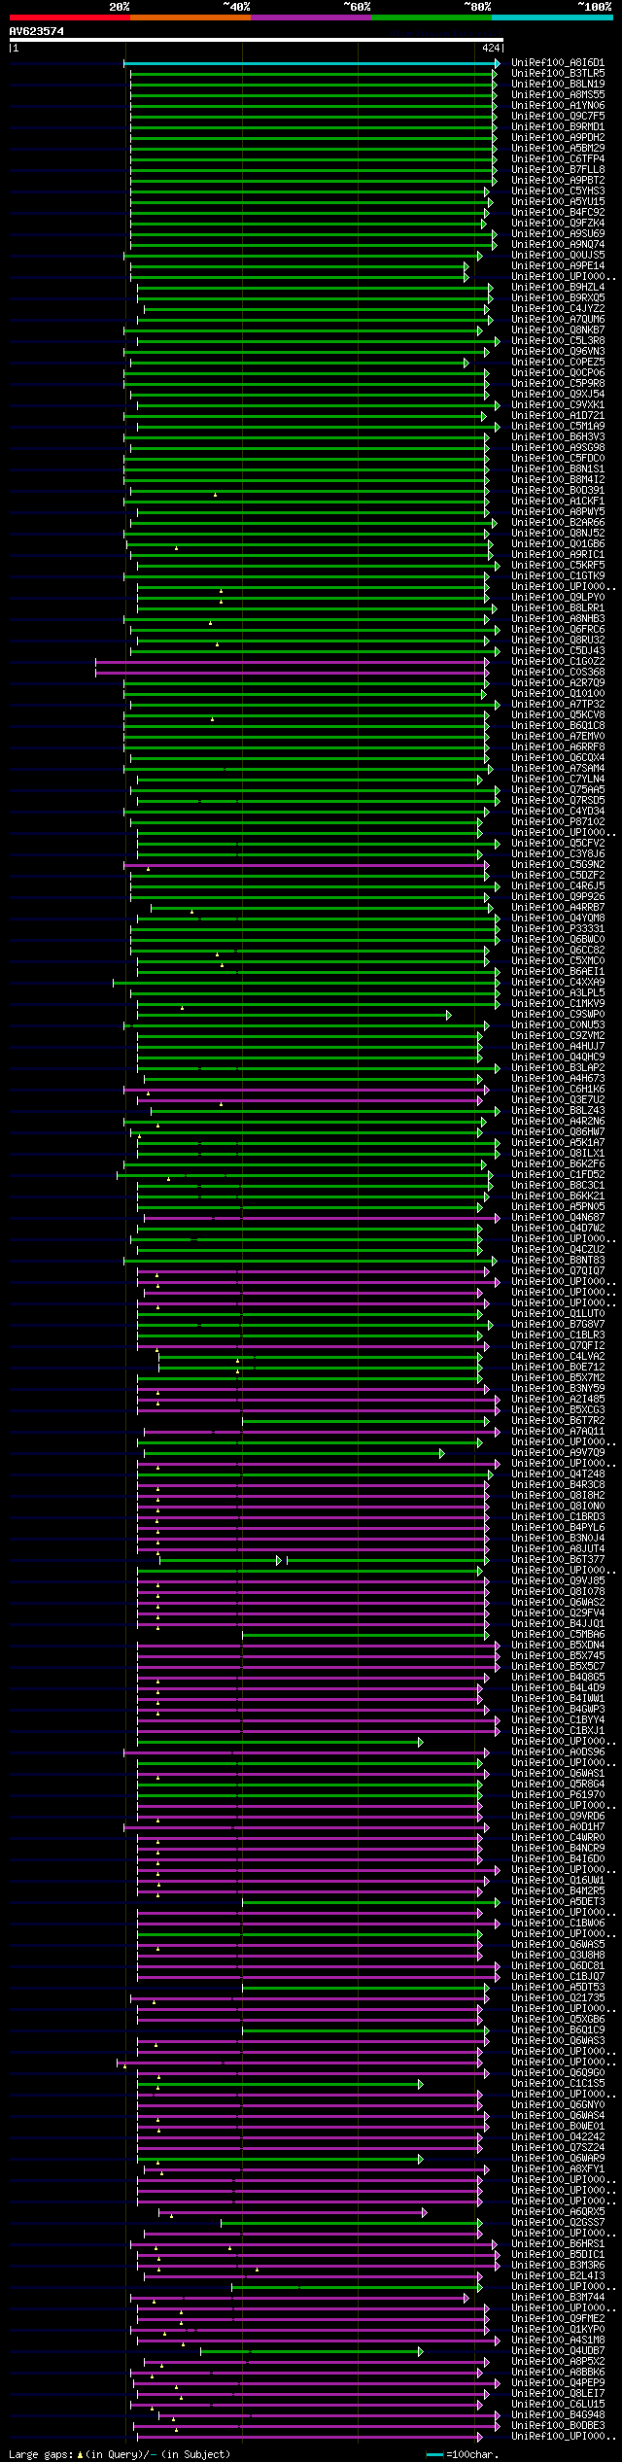Select the query name AV623574
The image size is (622, 2462).
pyautogui.click(x=37, y=31)
